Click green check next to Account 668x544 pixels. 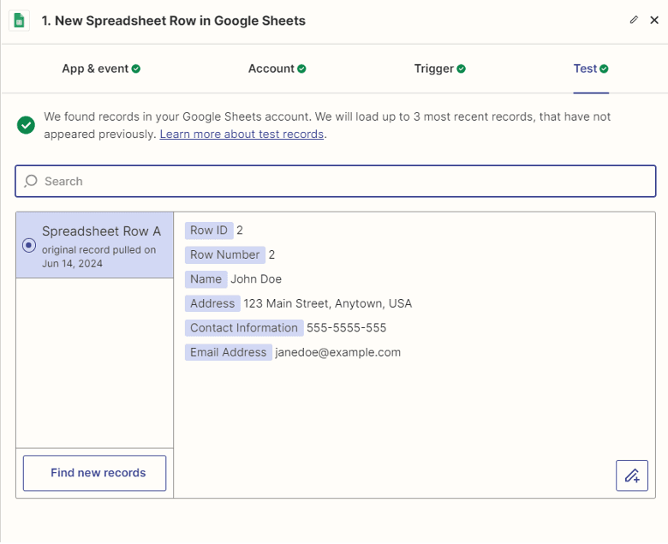point(301,69)
